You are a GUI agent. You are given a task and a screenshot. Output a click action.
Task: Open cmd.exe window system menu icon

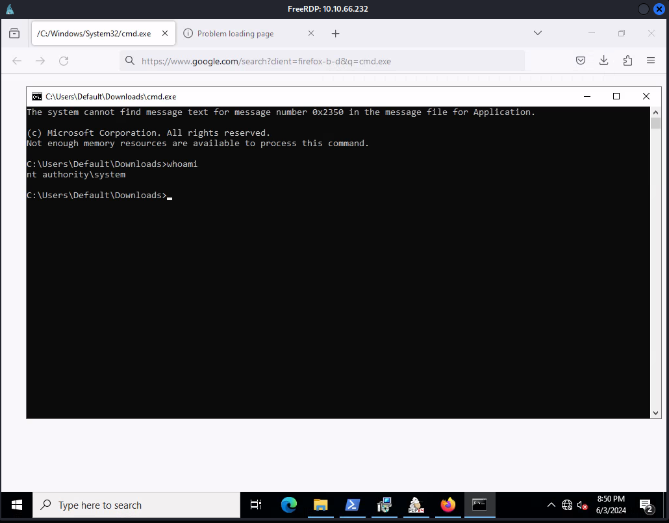point(37,96)
